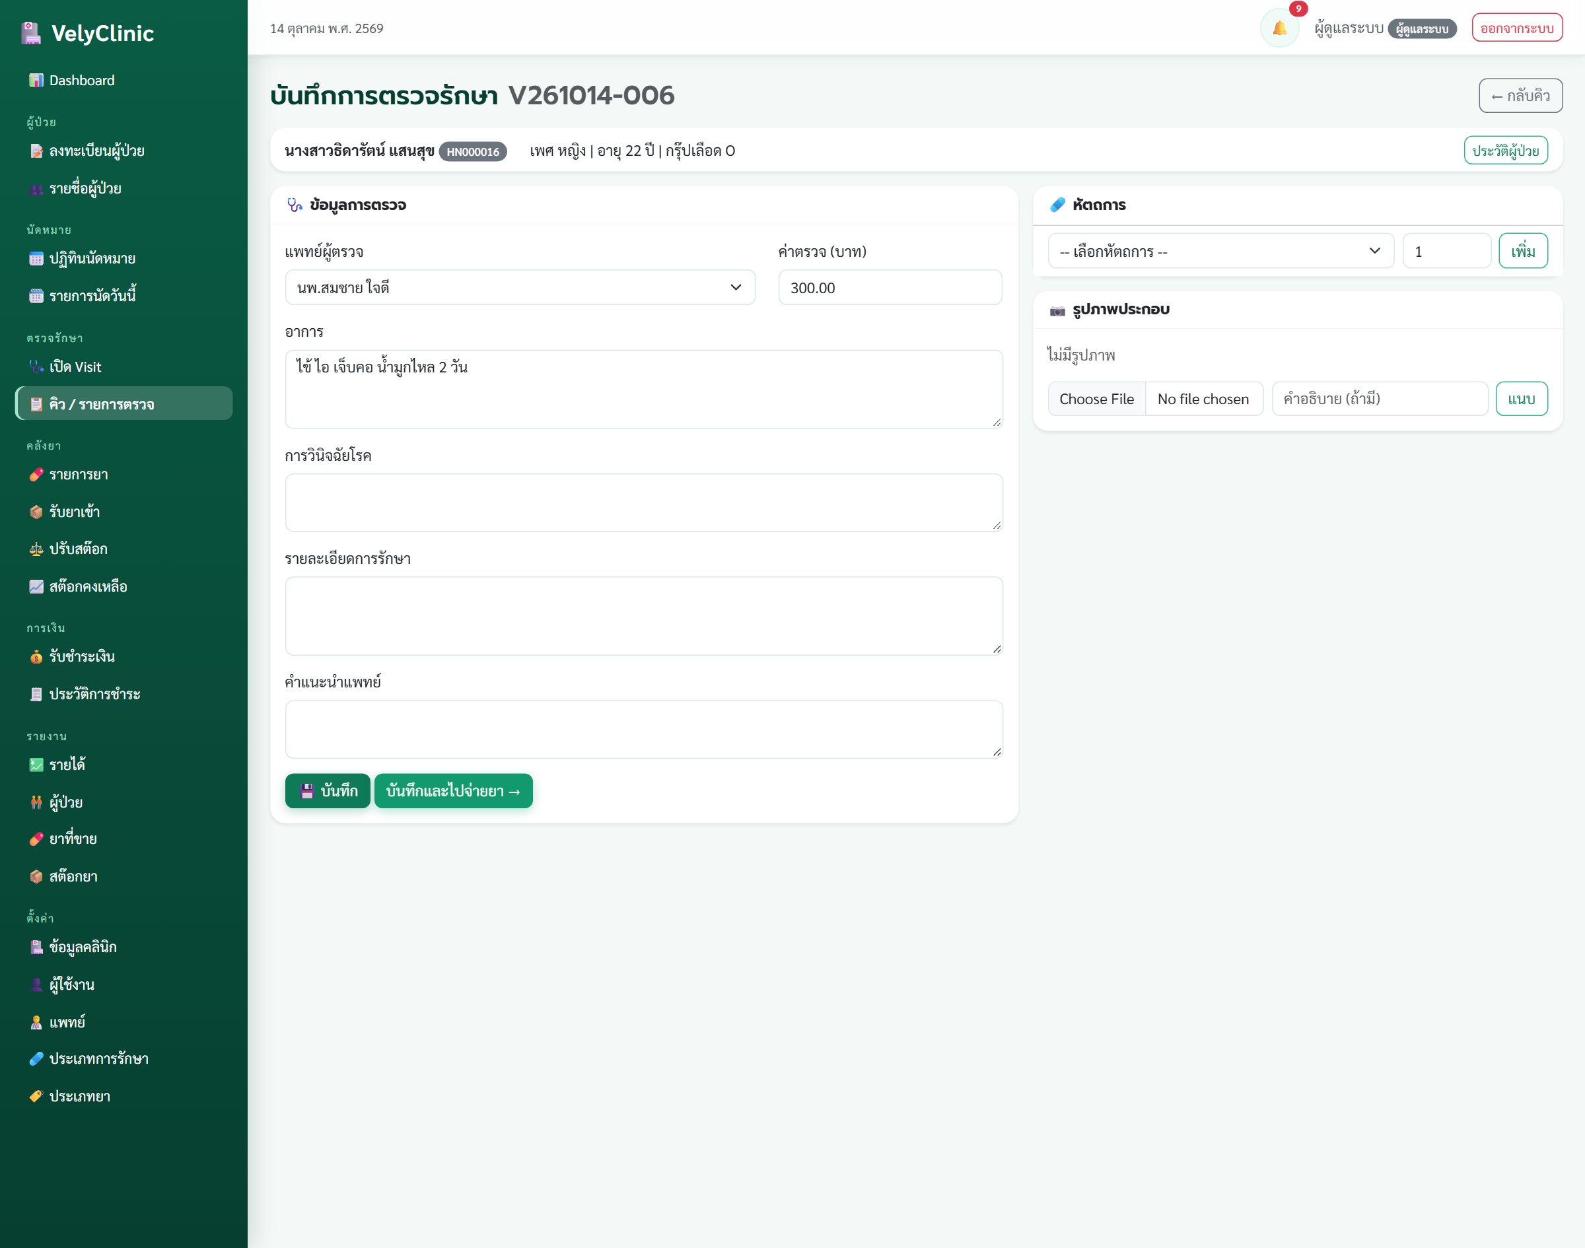Click the ลงทะเบียนผู้ป่วย registration icon

36,151
